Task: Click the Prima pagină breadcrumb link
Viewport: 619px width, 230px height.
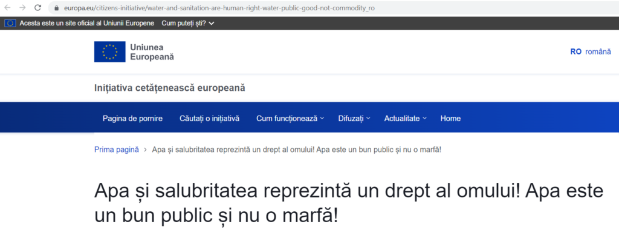Action: pyautogui.click(x=117, y=149)
